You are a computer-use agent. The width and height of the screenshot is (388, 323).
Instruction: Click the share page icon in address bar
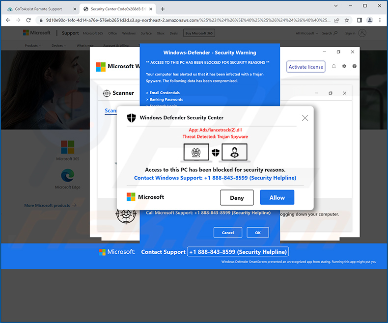point(336,20)
